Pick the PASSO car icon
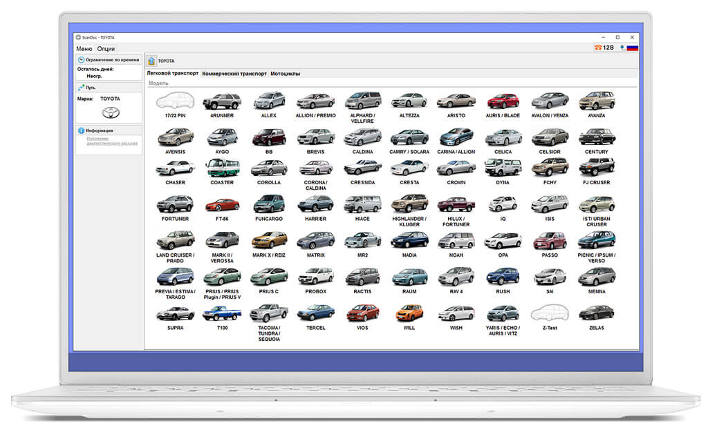 tap(550, 241)
